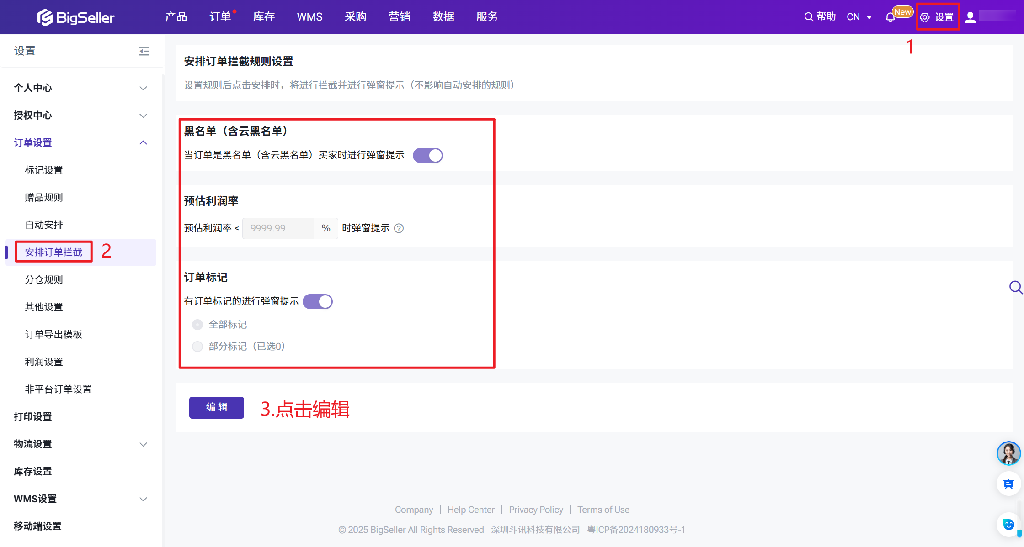Screen dimensions: 1024x547
Task: Open the notification bell icon
Action: coord(890,17)
